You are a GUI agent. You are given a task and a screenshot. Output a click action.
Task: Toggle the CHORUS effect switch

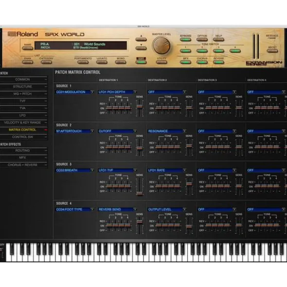click(x=202, y=62)
